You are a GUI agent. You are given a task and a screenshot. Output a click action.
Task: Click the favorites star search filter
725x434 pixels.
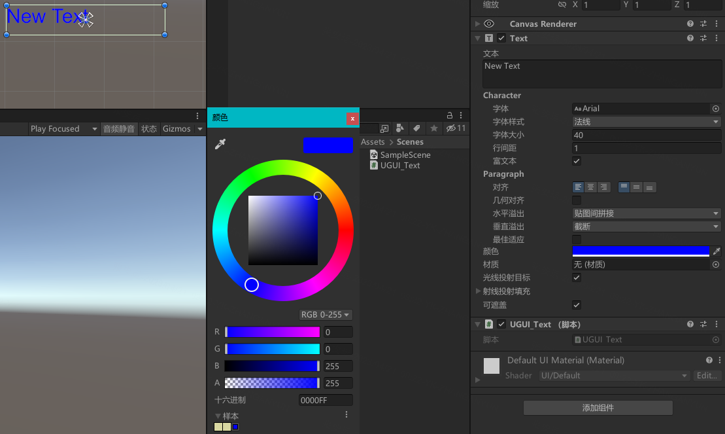[433, 128]
